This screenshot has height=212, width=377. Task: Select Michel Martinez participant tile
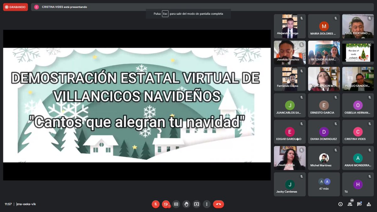pos(324,158)
